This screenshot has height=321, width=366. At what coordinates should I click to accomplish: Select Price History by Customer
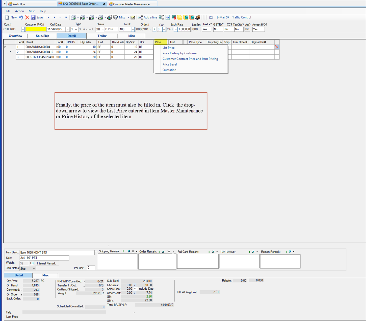click(x=180, y=53)
